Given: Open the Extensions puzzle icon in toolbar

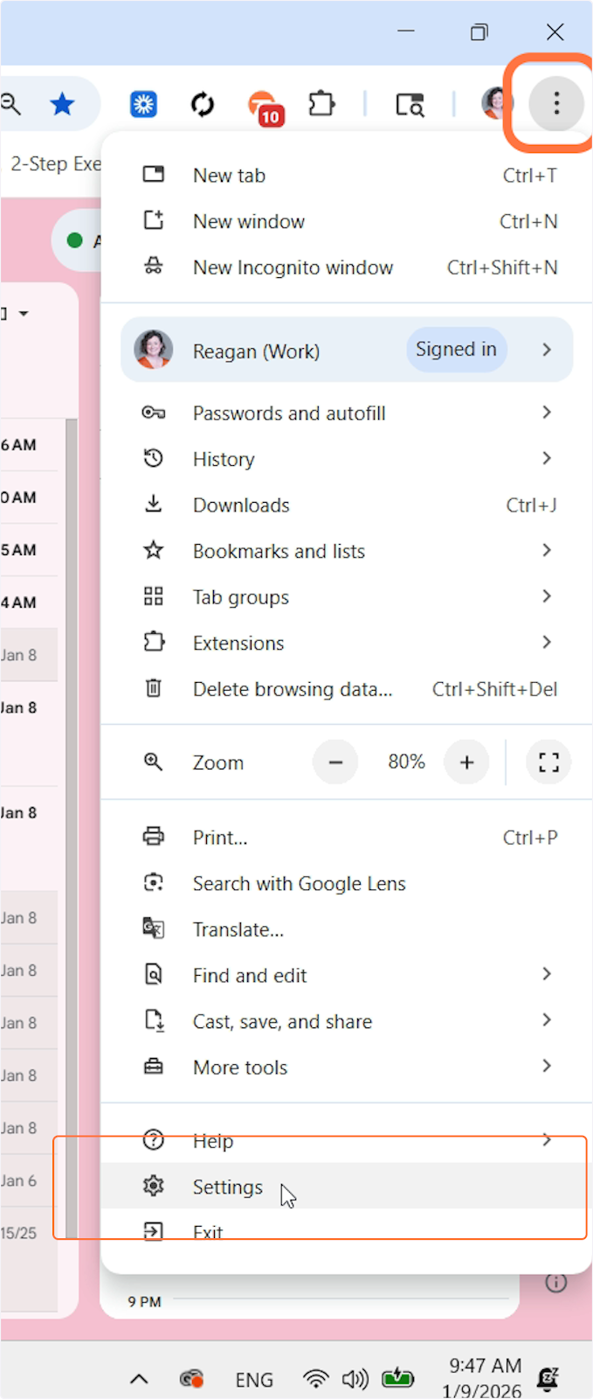Looking at the screenshot, I should [321, 105].
